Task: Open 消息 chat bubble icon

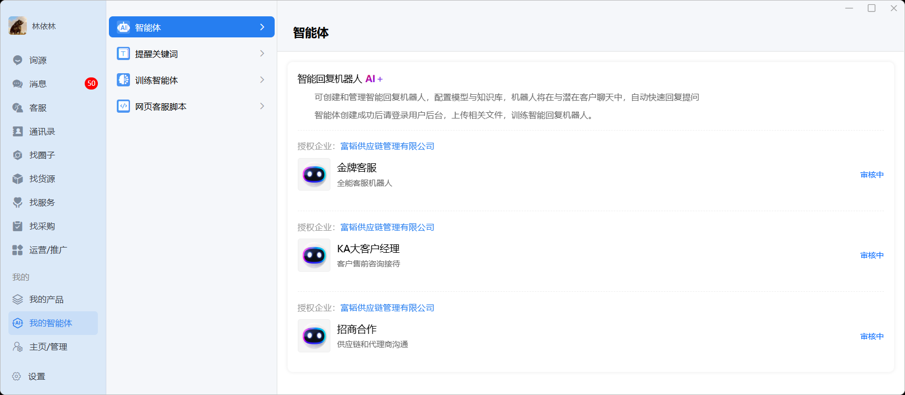Action: tap(18, 84)
